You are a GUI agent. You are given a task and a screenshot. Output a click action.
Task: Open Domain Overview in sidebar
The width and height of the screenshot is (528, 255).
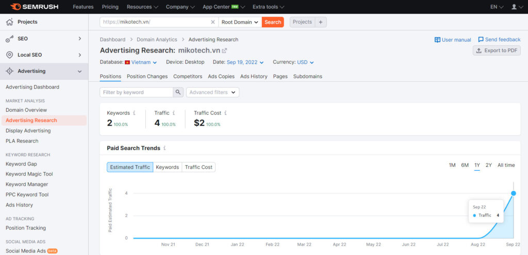26,110
